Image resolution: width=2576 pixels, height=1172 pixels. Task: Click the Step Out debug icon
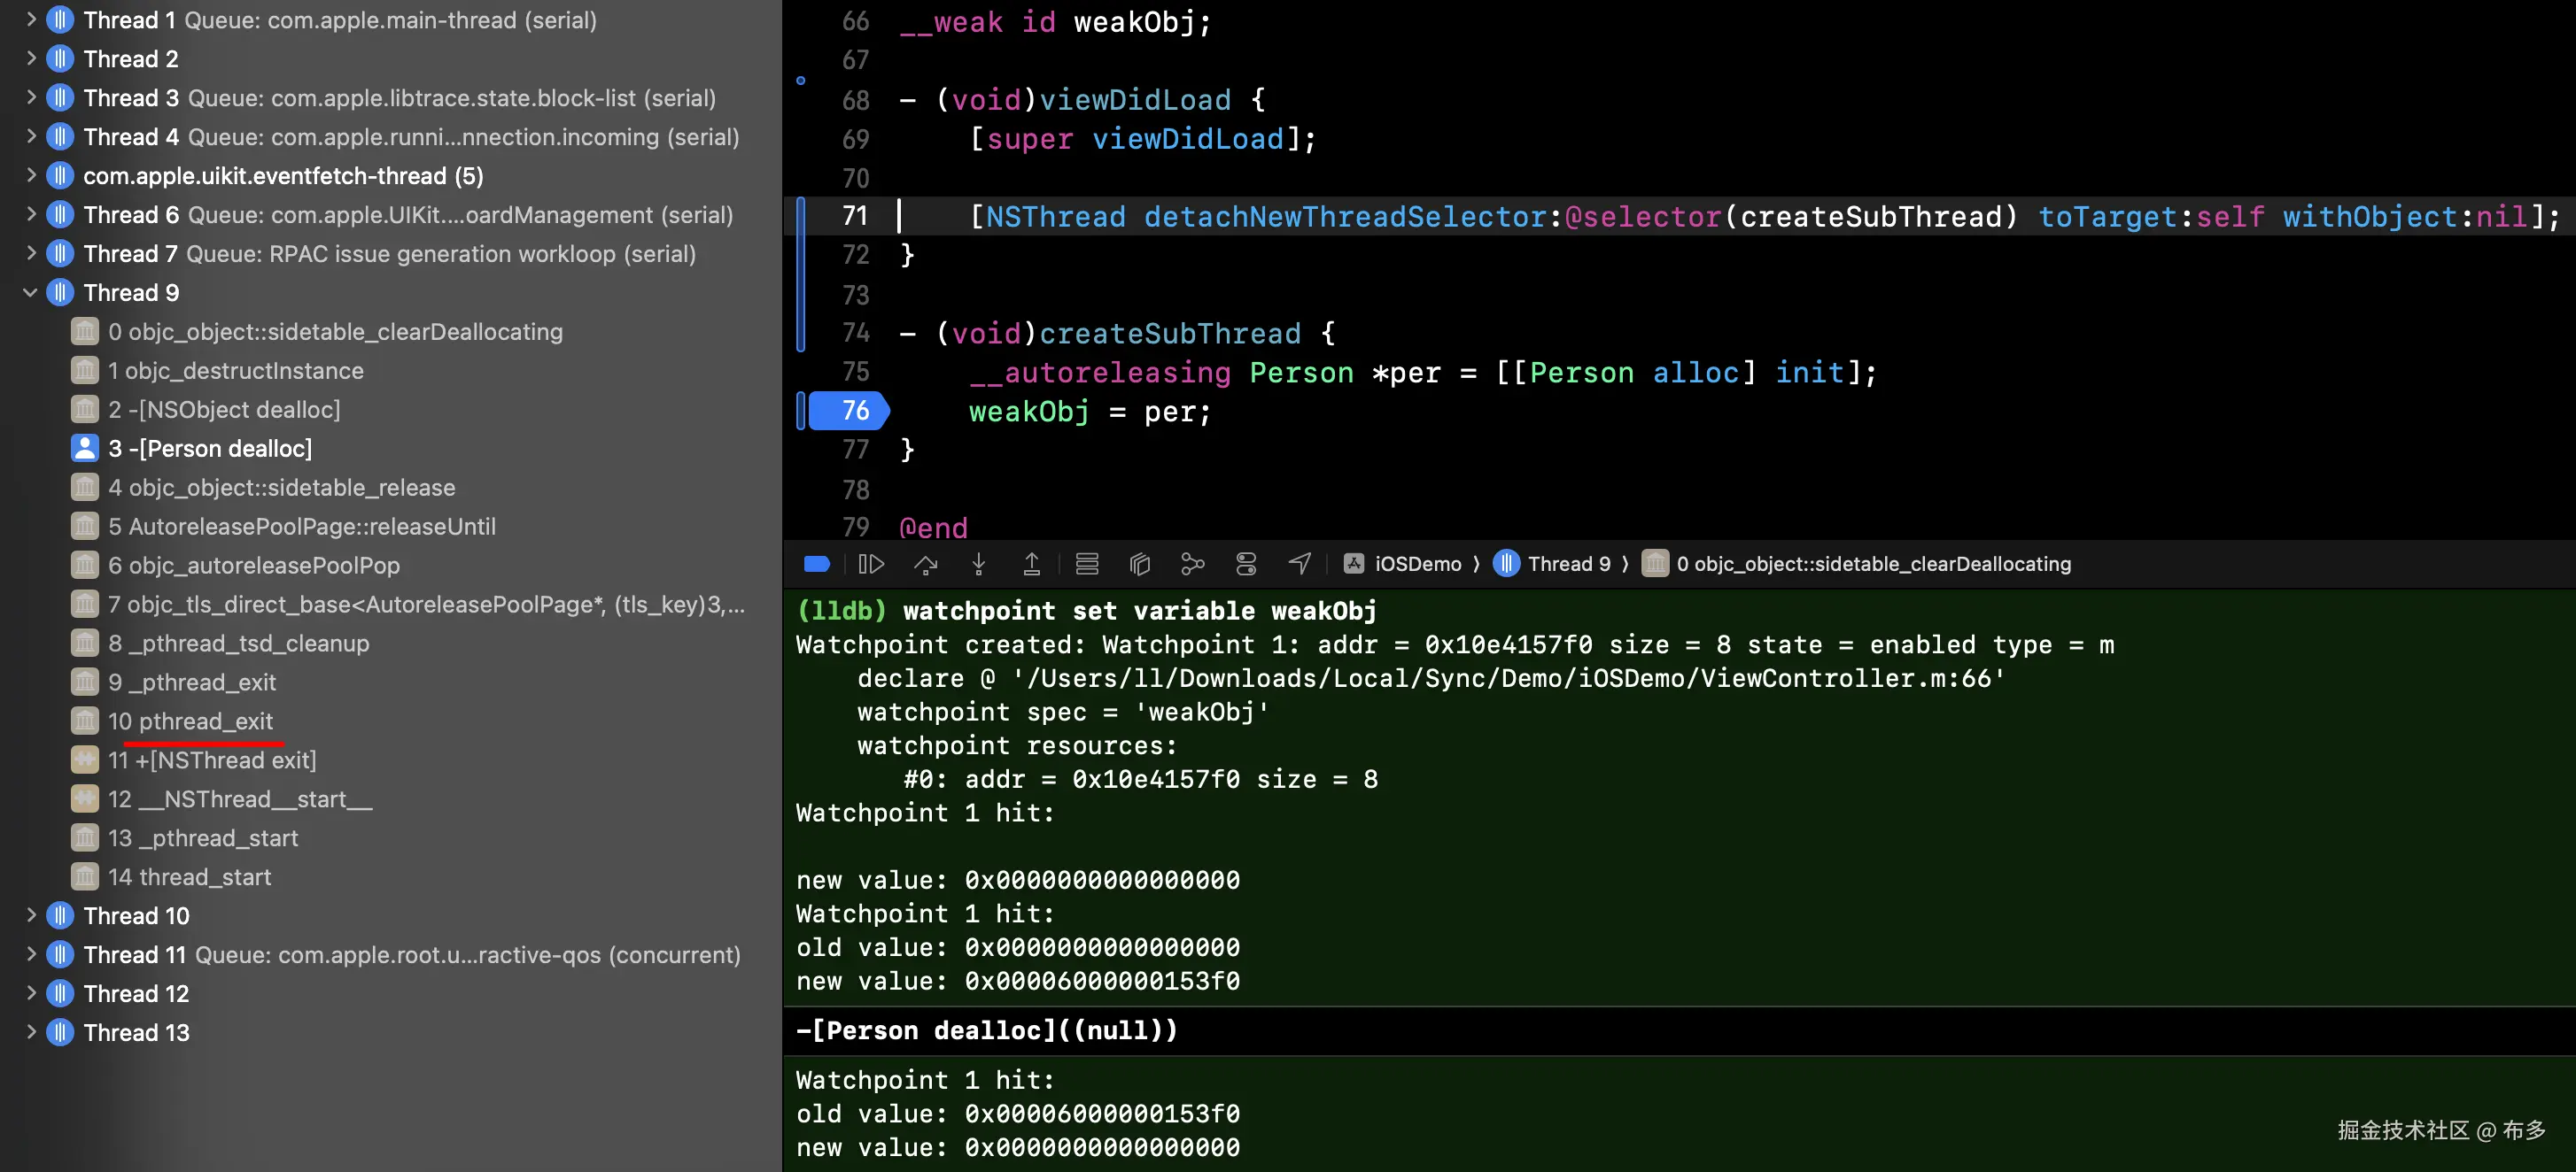tap(1031, 564)
